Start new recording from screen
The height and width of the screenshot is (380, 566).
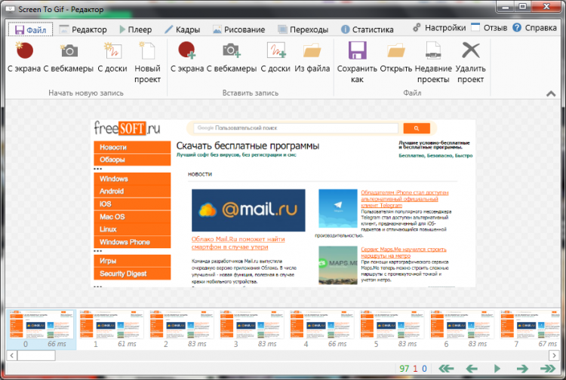[24, 57]
